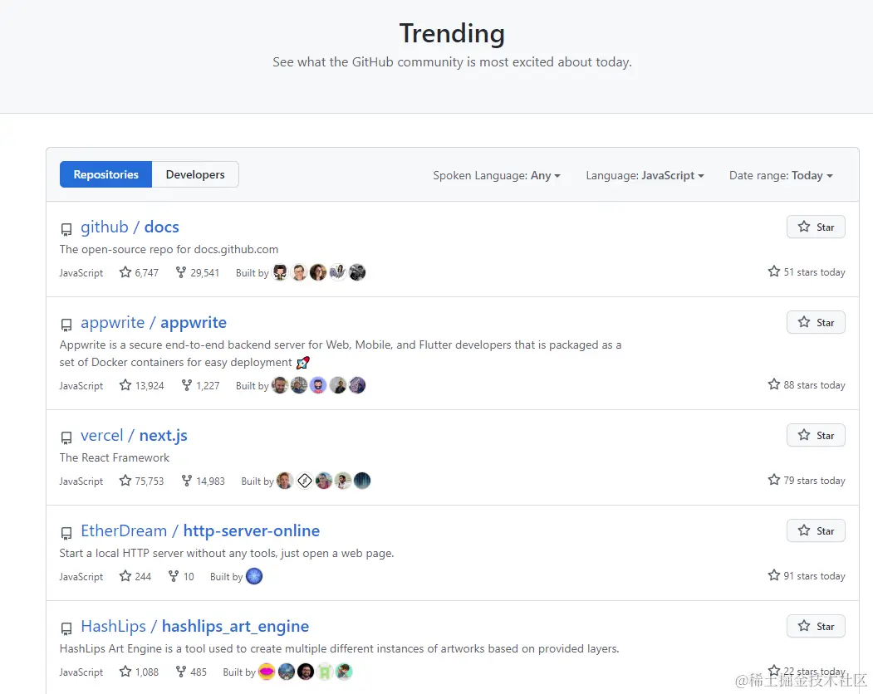
Task: View the 1,088 stargazers of hashlips_art_engine
Action: point(140,672)
